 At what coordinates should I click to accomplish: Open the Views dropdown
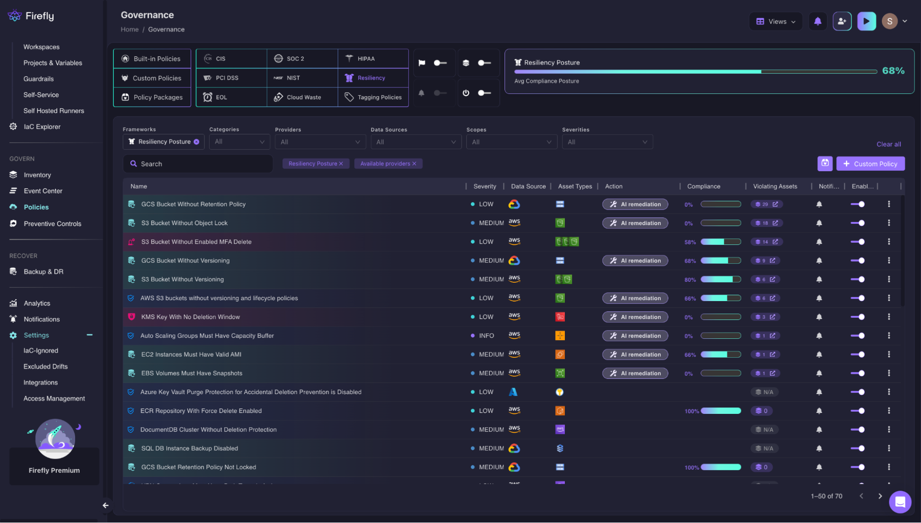tap(775, 21)
